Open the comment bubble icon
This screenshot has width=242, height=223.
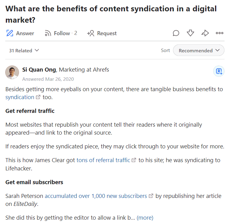click(x=176, y=33)
